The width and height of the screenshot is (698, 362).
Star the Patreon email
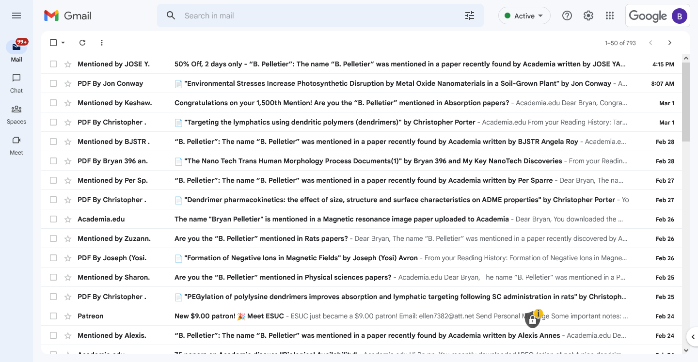(x=68, y=316)
